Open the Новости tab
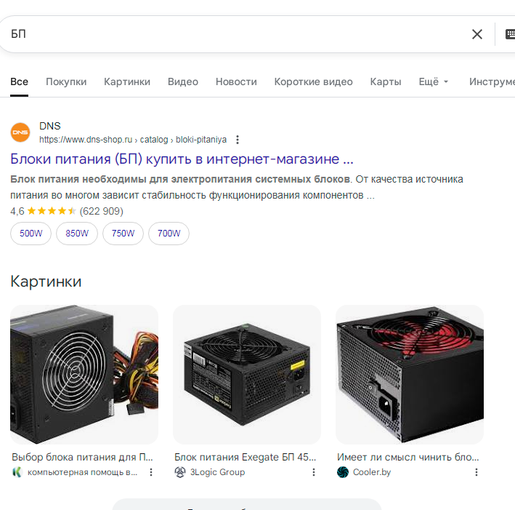The width and height of the screenshot is (515, 510). click(236, 81)
